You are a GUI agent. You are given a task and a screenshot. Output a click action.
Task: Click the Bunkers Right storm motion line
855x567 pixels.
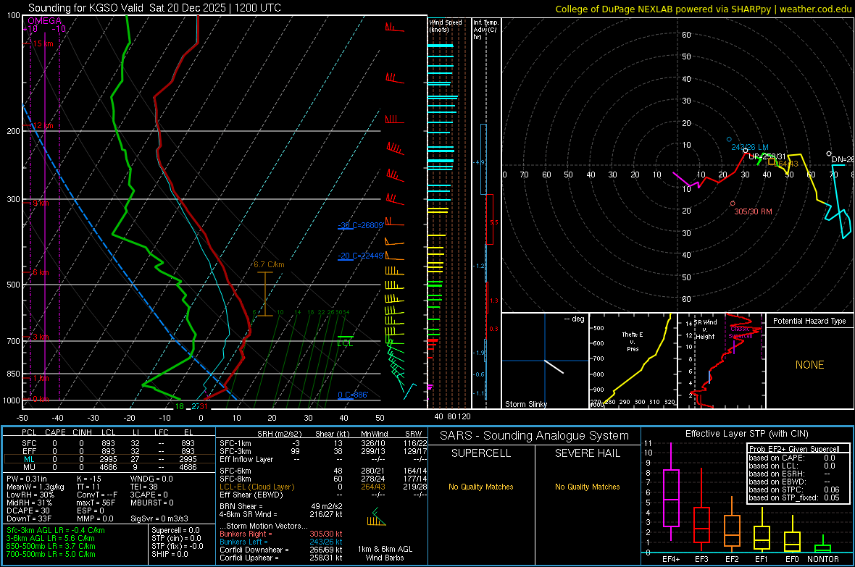[x=281, y=534]
